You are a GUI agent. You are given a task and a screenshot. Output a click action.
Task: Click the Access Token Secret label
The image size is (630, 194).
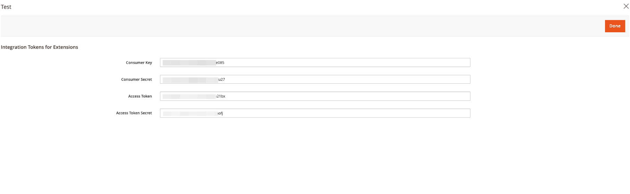pyautogui.click(x=134, y=113)
